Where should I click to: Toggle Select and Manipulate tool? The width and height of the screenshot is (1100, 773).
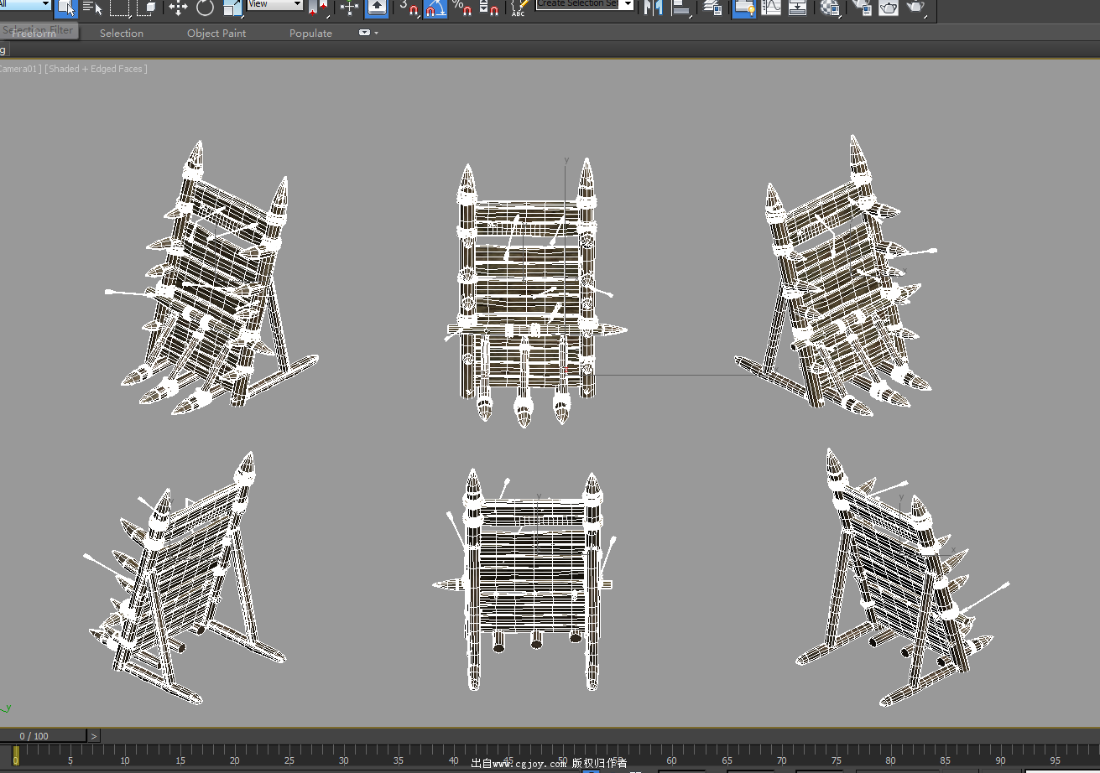pyautogui.click(x=350, y=8)
